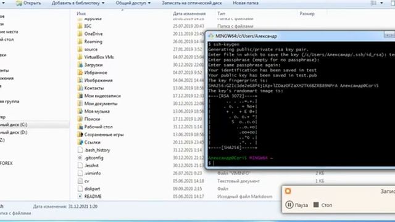
Task: Select the Ссылки folder icon
Action: tap(80, 142)
